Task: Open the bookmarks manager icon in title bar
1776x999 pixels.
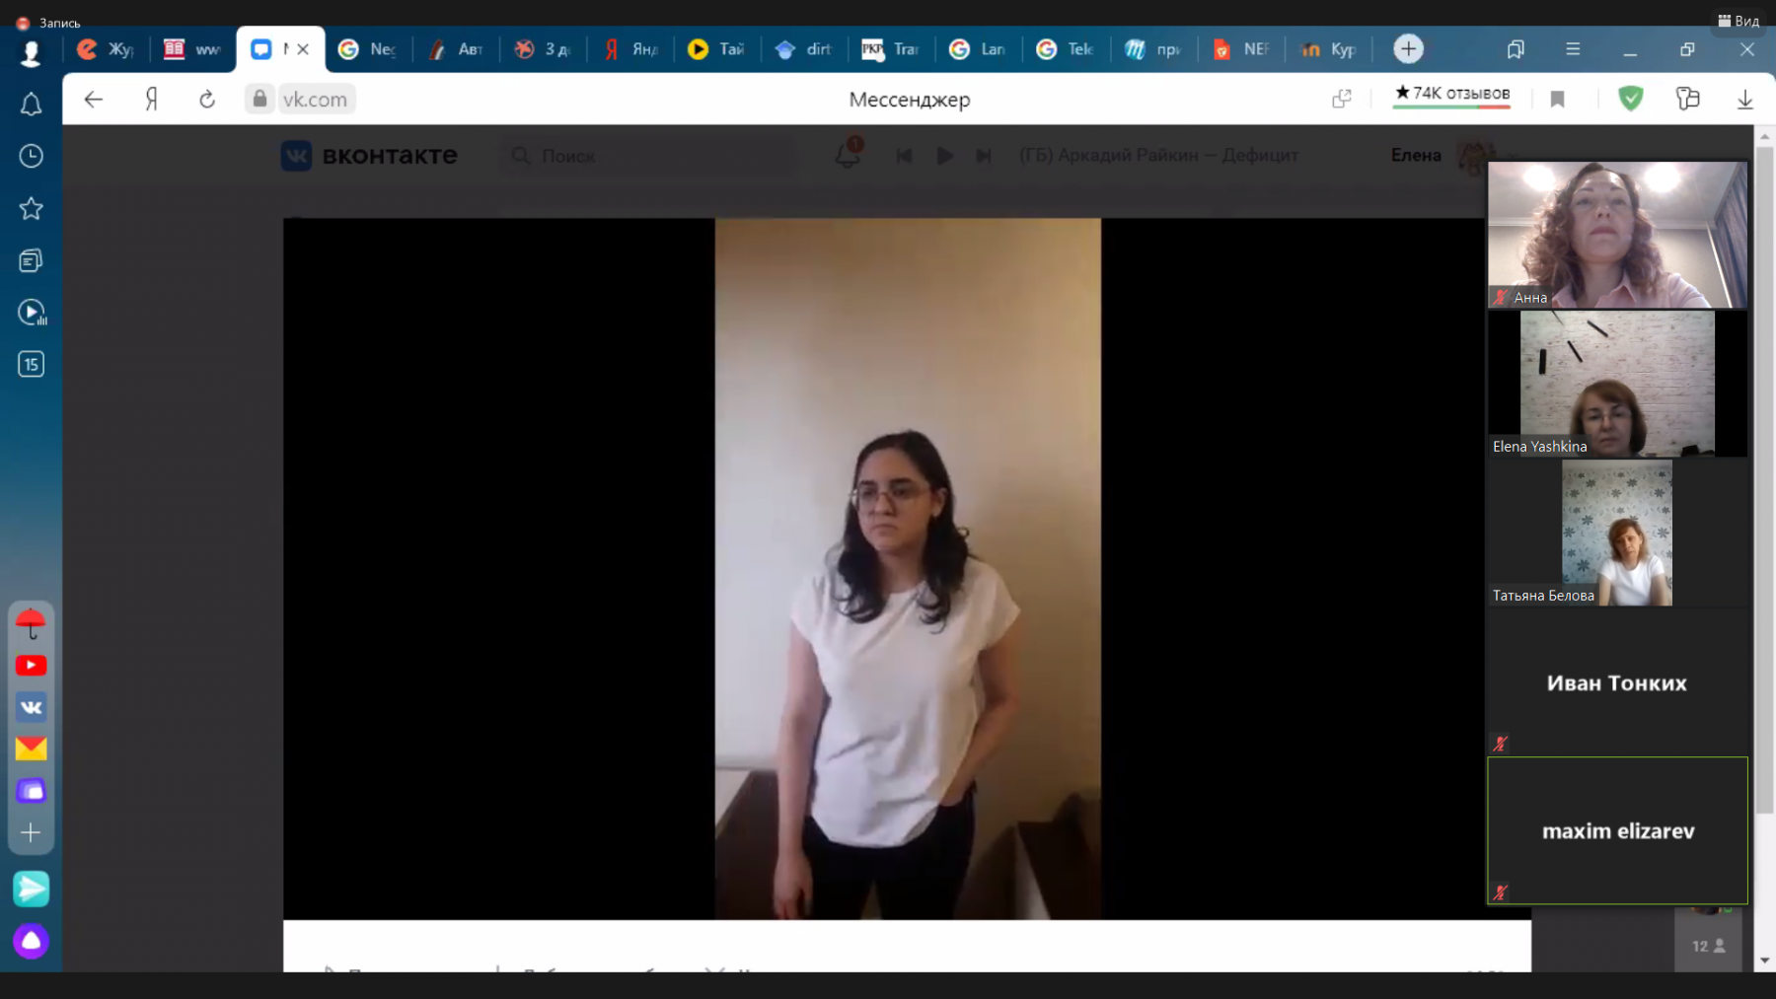Action: 1516,48
